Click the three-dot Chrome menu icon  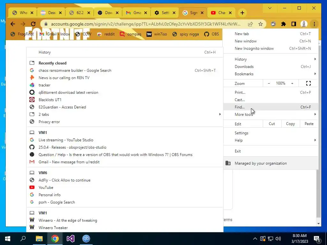tap(314, 24)
